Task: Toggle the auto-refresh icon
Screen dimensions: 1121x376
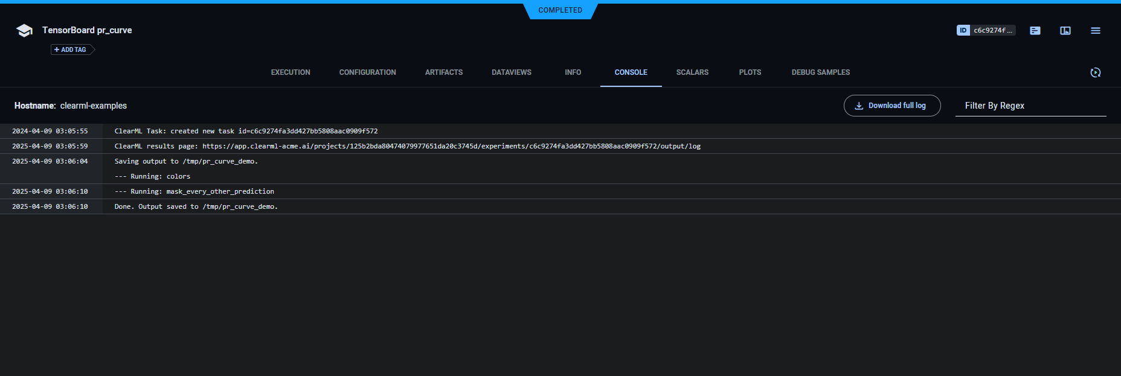Action: pos(1095,72)
